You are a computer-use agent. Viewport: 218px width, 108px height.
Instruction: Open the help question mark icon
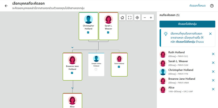coord(212,6)
